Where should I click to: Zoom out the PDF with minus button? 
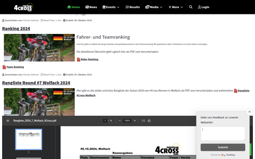pos(120,121)
